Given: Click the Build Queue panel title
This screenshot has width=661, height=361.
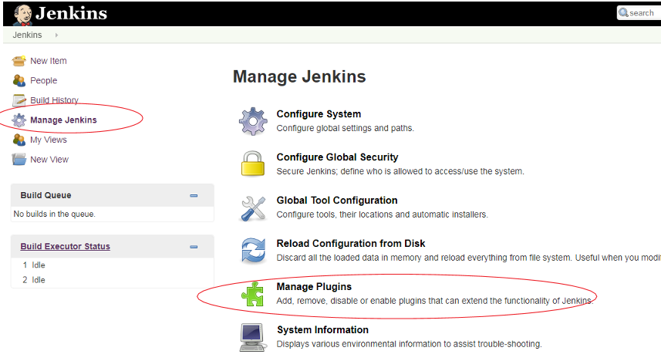Looking at the screenshot, I should (46, 195).
